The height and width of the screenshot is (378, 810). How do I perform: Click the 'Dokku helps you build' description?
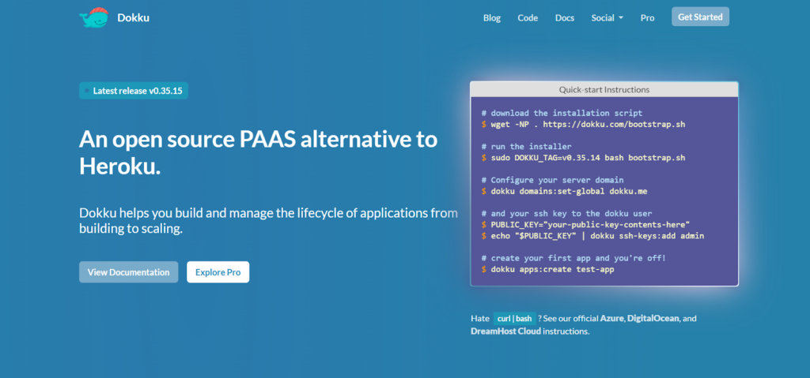[269, 221]
